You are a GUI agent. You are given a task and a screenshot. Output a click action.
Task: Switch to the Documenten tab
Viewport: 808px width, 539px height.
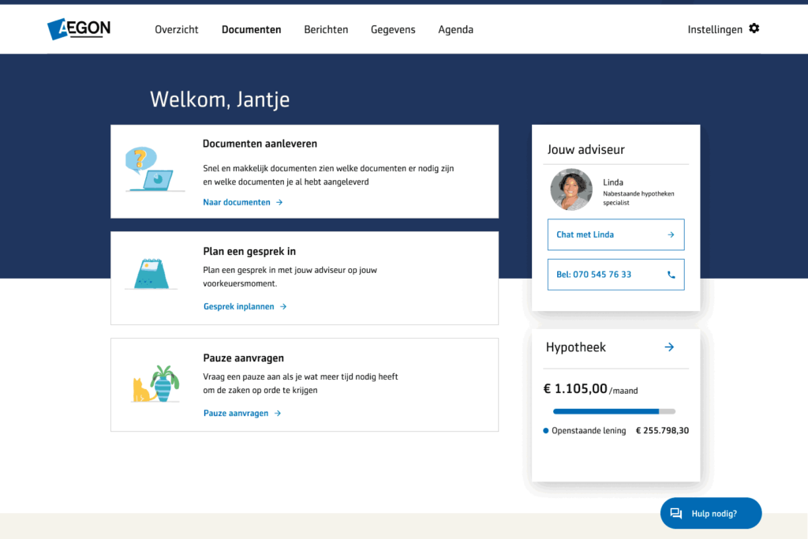(251, 29)
